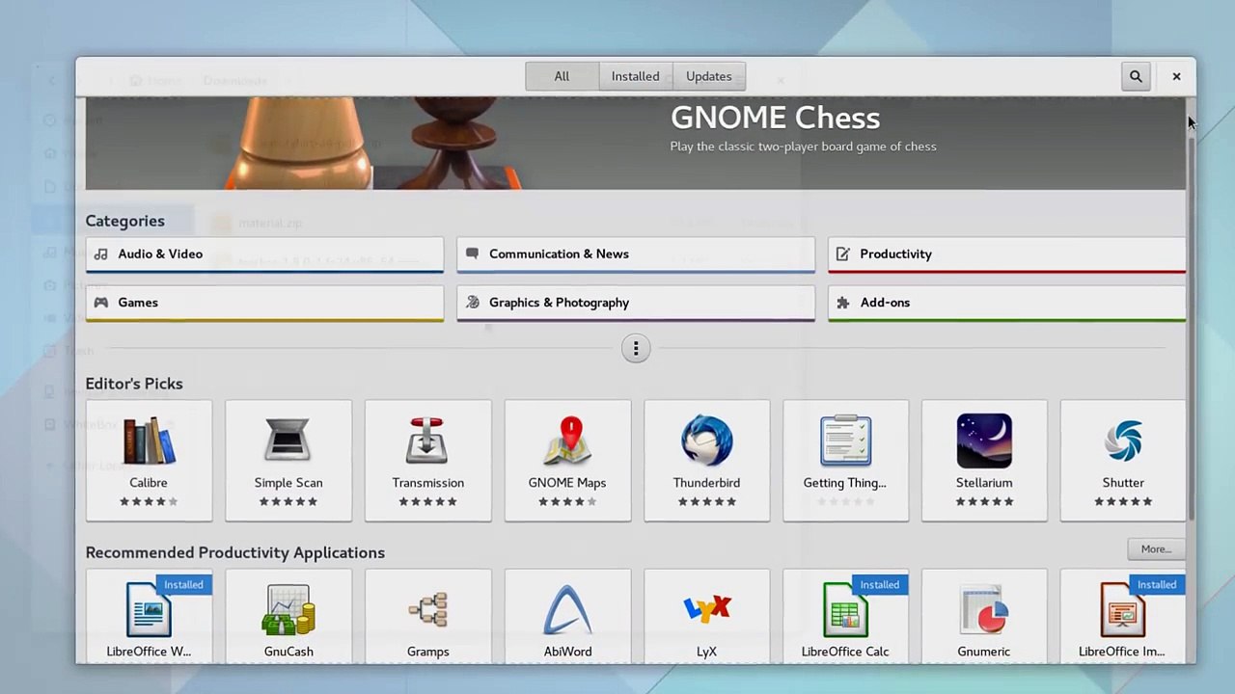1235x694 pixels.
Task: Open the Gnumeric chart icon
Action: (x=984, y=610)
